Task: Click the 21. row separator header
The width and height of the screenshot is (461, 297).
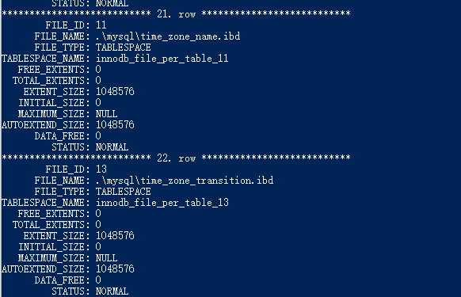Action: click(176, 13)
